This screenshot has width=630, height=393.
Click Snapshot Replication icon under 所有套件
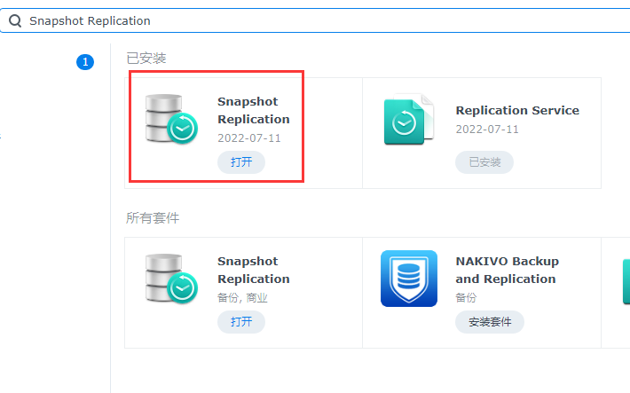tap(171, 279)
